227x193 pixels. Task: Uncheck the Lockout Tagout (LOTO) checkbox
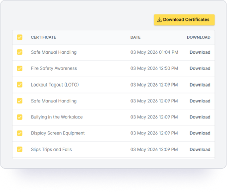click(x=19, y=85)
